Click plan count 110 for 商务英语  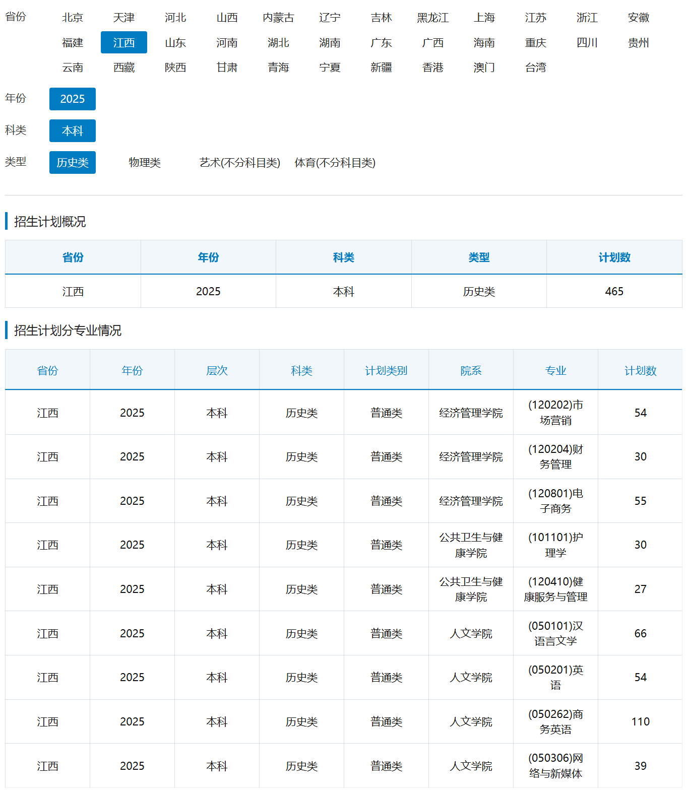point(640,721)
